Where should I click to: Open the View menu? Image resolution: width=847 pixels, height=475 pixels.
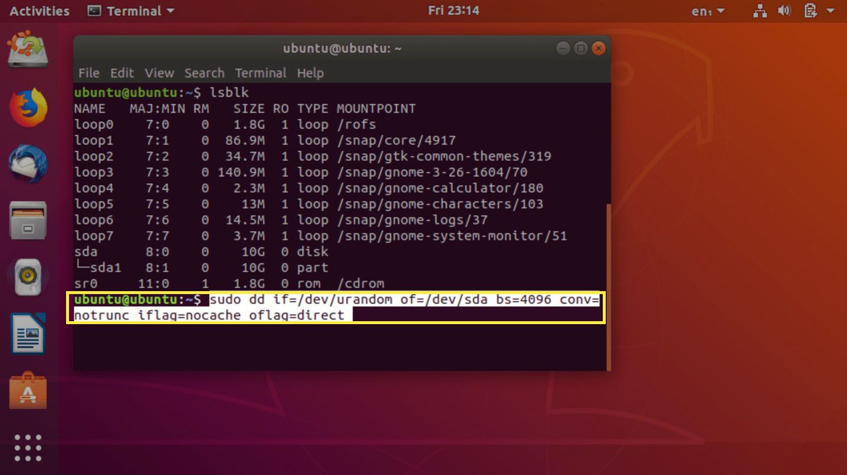(x=159, y=73)
